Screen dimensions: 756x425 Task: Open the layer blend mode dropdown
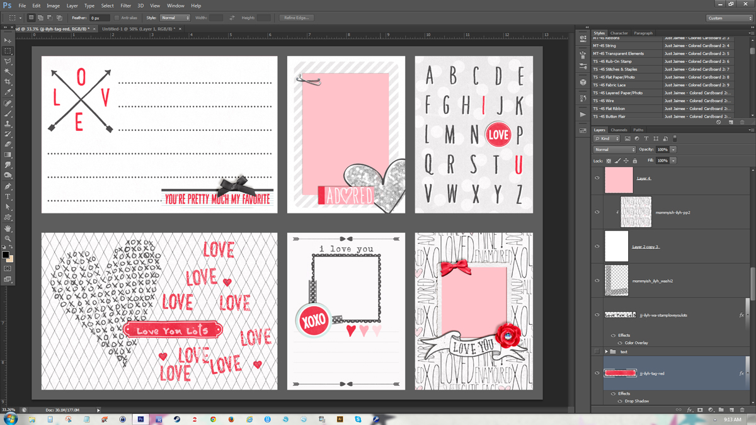[614, 149]
